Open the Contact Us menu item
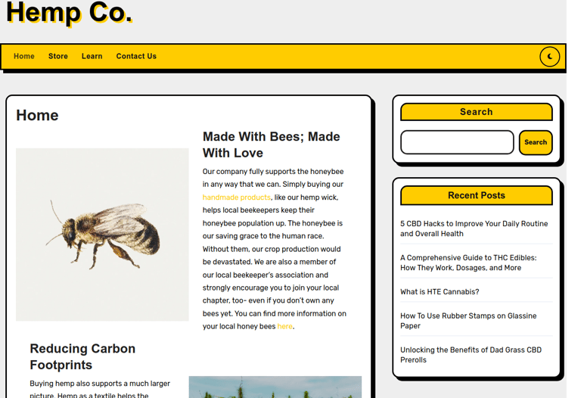This screenshot has height=398, width=581. coord(136,56)
